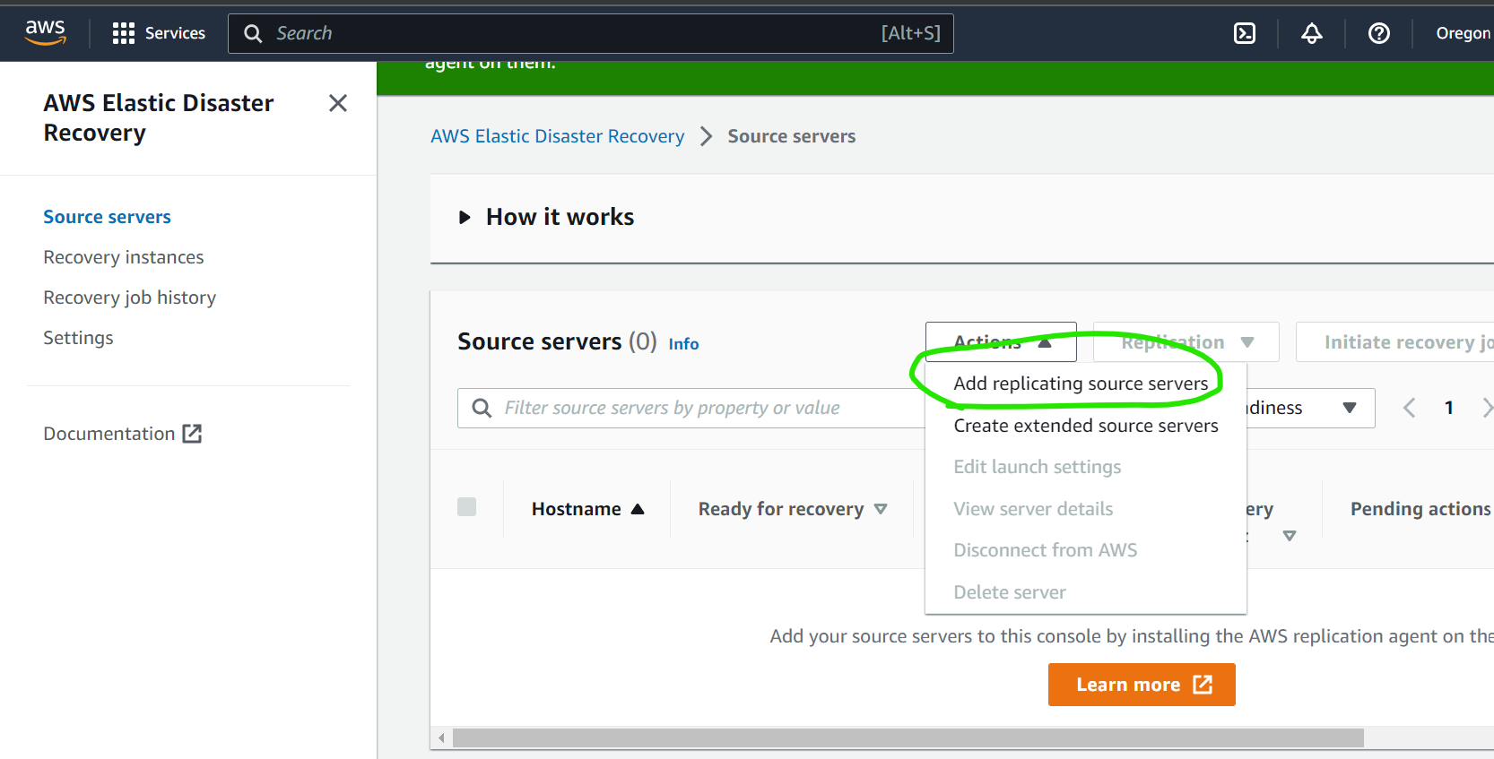Close the Elastic Disaster Recovery sidebar
Viewport: 1494px width, 759px height.
coord(337,103)
